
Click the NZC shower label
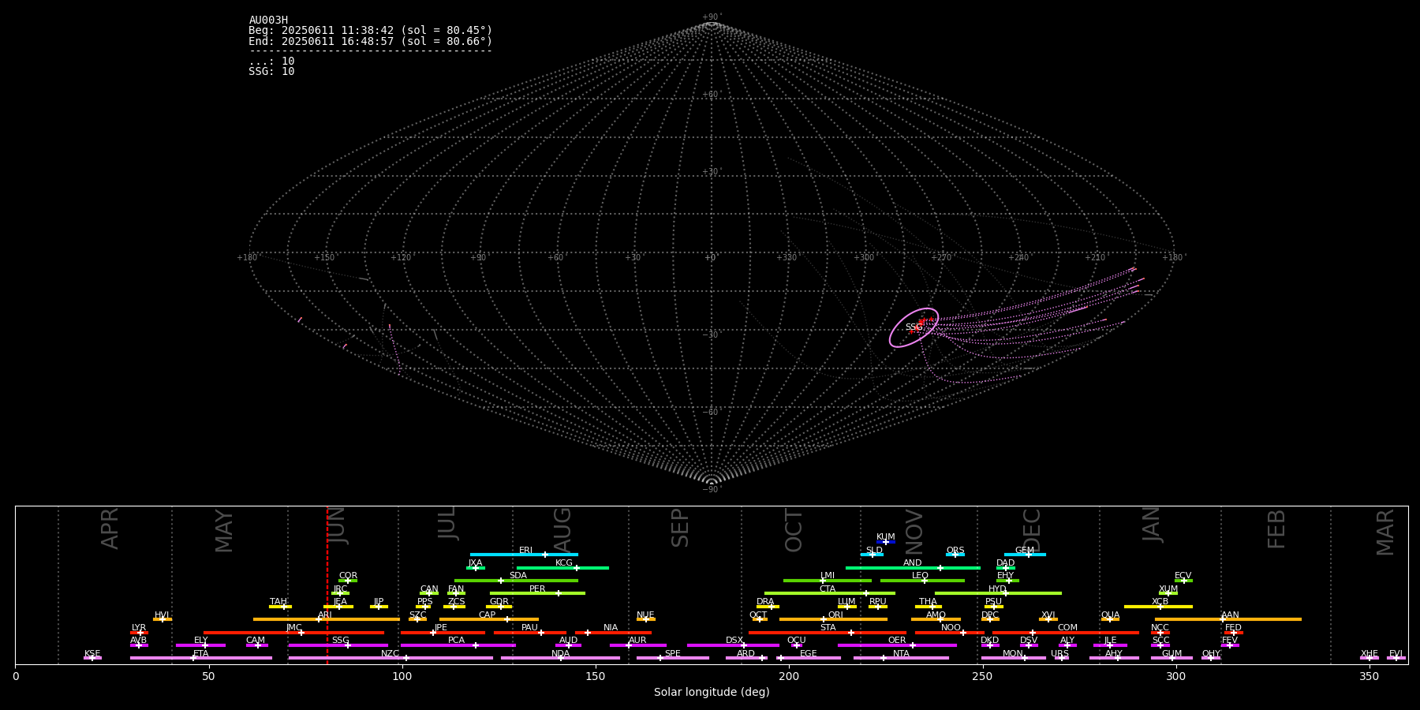coord(390,654)
